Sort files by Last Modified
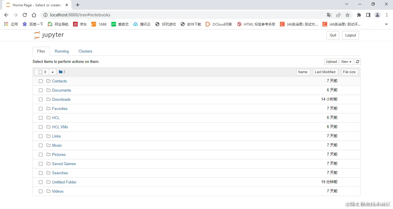 point(325,72)
